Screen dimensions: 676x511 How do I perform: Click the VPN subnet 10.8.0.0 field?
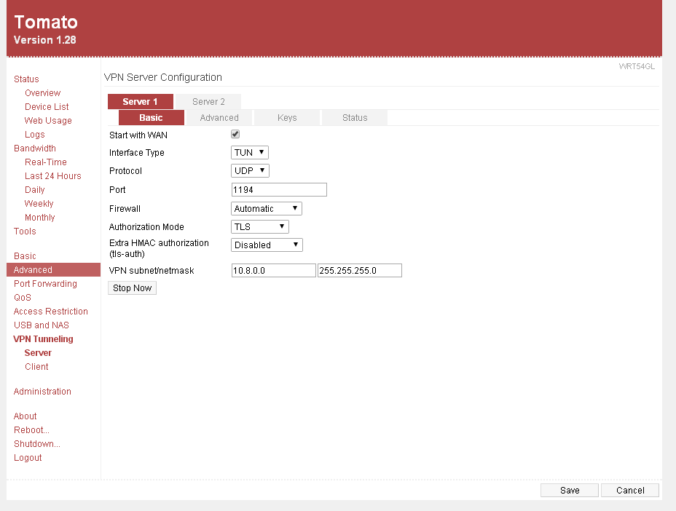(273, 271)
